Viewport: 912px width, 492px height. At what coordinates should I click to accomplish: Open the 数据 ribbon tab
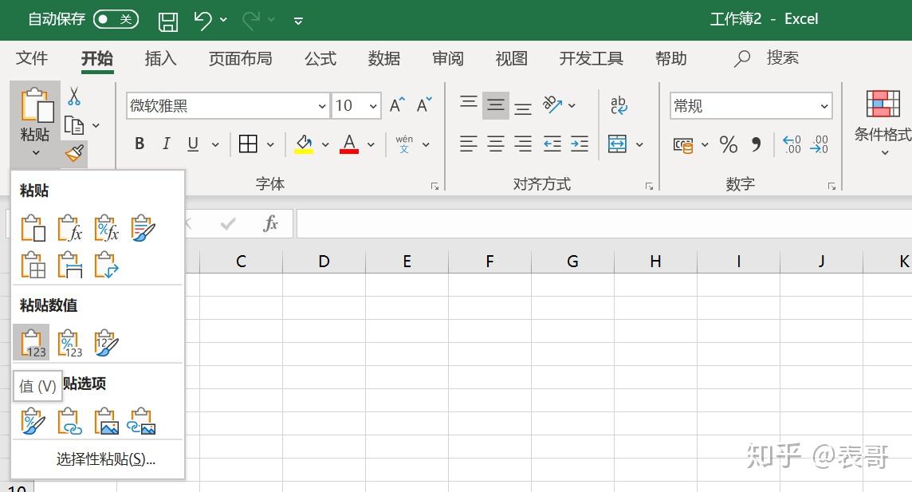click(383, 58)
